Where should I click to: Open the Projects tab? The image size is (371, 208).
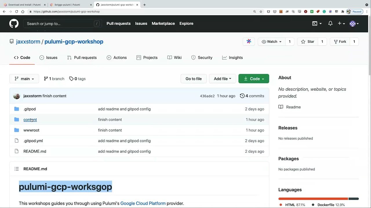point(147,57)
